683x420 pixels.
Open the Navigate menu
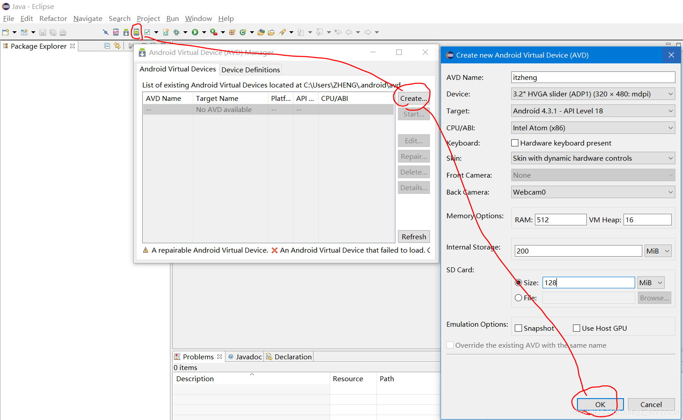coord(88,18)
